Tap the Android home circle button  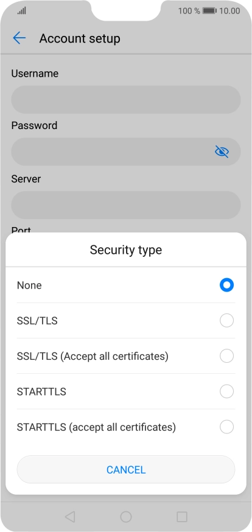pos(126,517)
